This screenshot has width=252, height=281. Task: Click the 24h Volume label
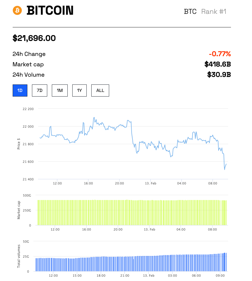29,75
